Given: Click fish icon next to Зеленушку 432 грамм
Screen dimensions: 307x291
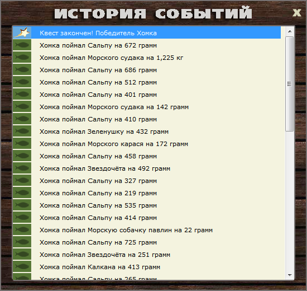Looking at the screenshot, I should pyautogui.click(x=22, y=131).
